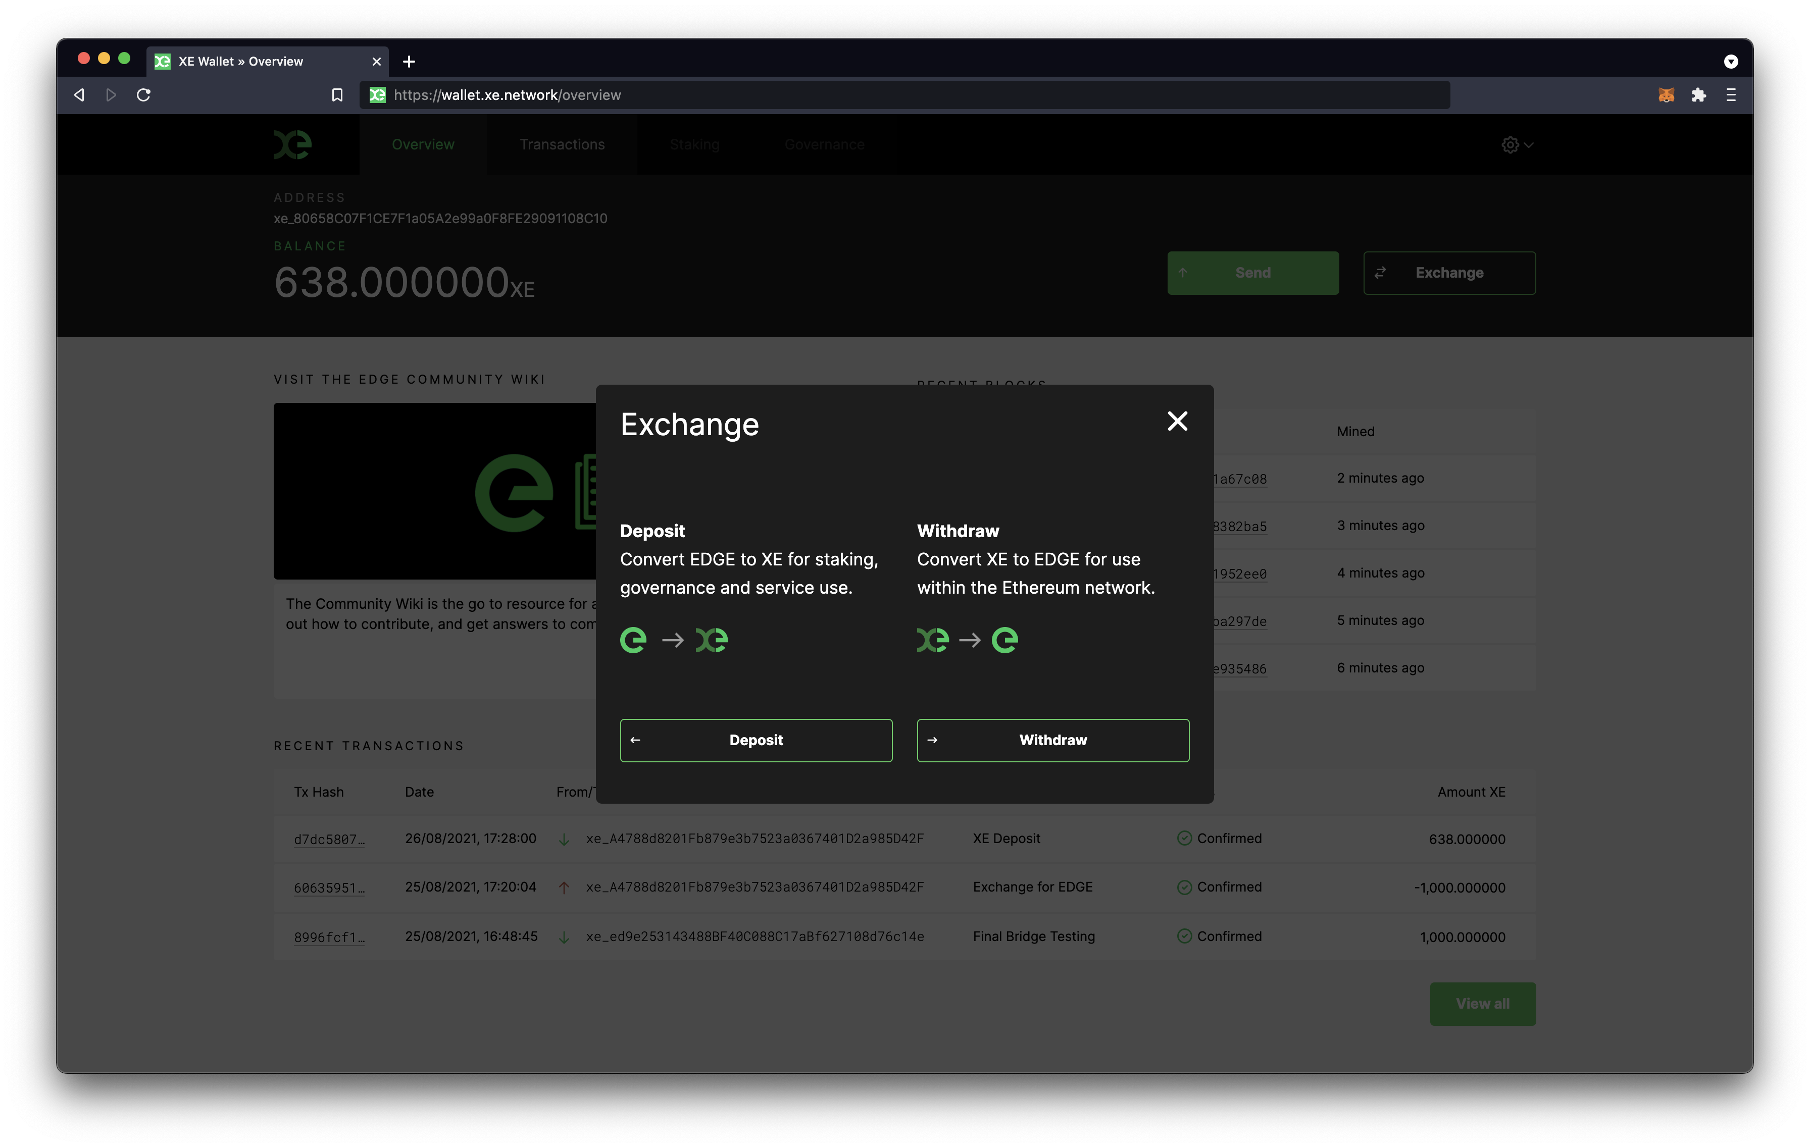The width and height of the screenshot is (1810, 1148).
Task: Open transaction hash 8996fcf1
Action: click(x=329, y=937)
